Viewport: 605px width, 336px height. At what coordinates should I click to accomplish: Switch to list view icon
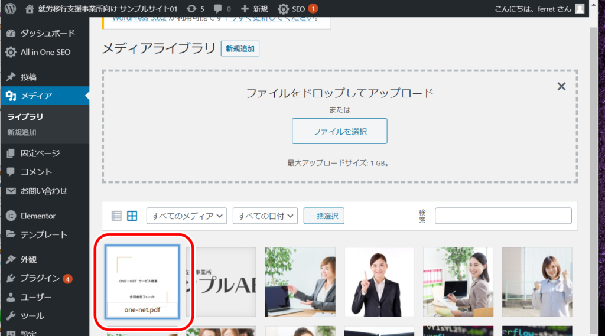tap(116, 216)
